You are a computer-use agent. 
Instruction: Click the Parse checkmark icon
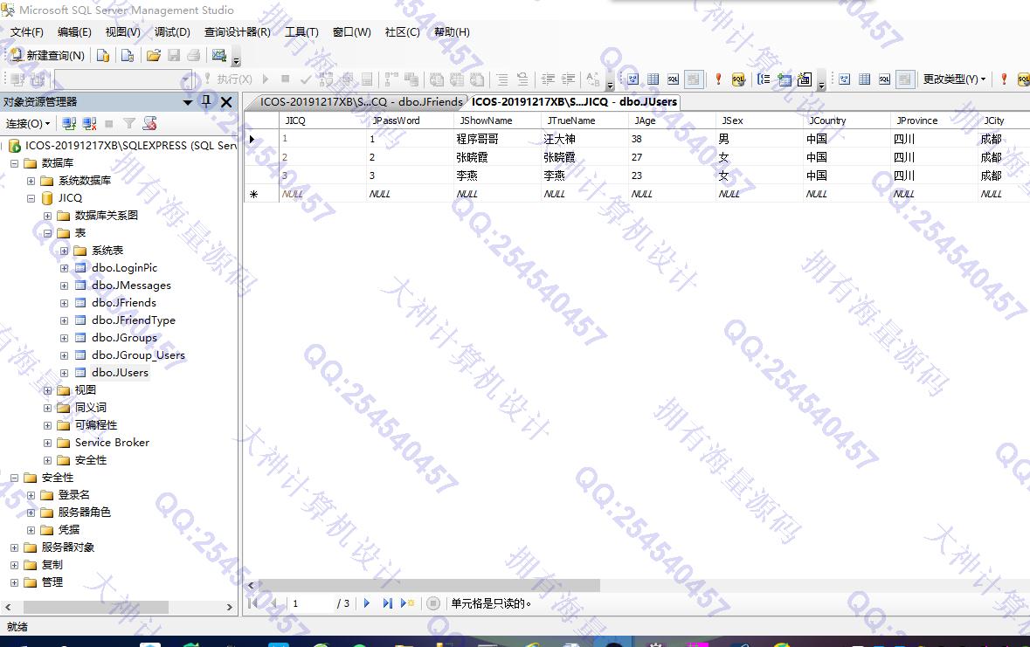coord(306,79)
